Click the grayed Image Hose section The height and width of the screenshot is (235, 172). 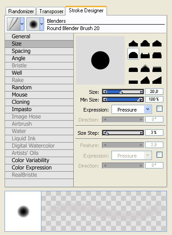click(x=39, y=117)
